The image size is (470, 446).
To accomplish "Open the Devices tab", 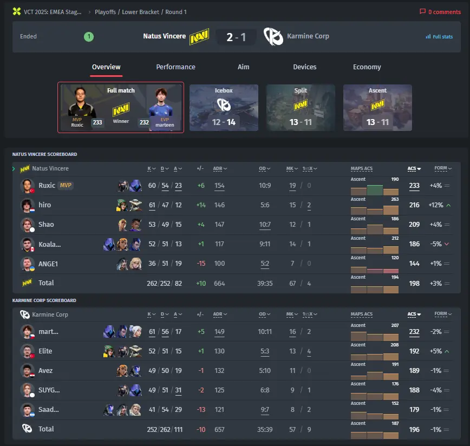I will coord(304,67).
